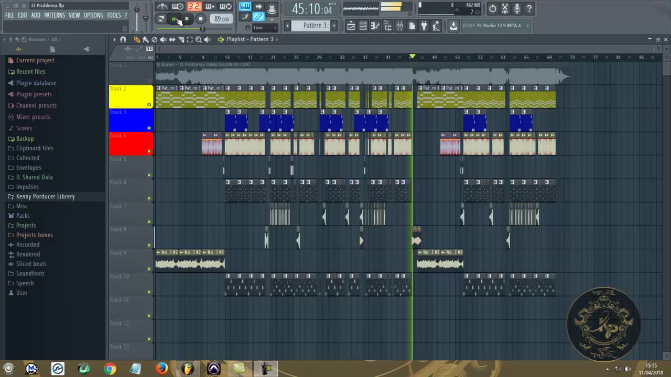Mute Track 2 with its green dot
Screen dimensions: 671x377
[149, 105]
